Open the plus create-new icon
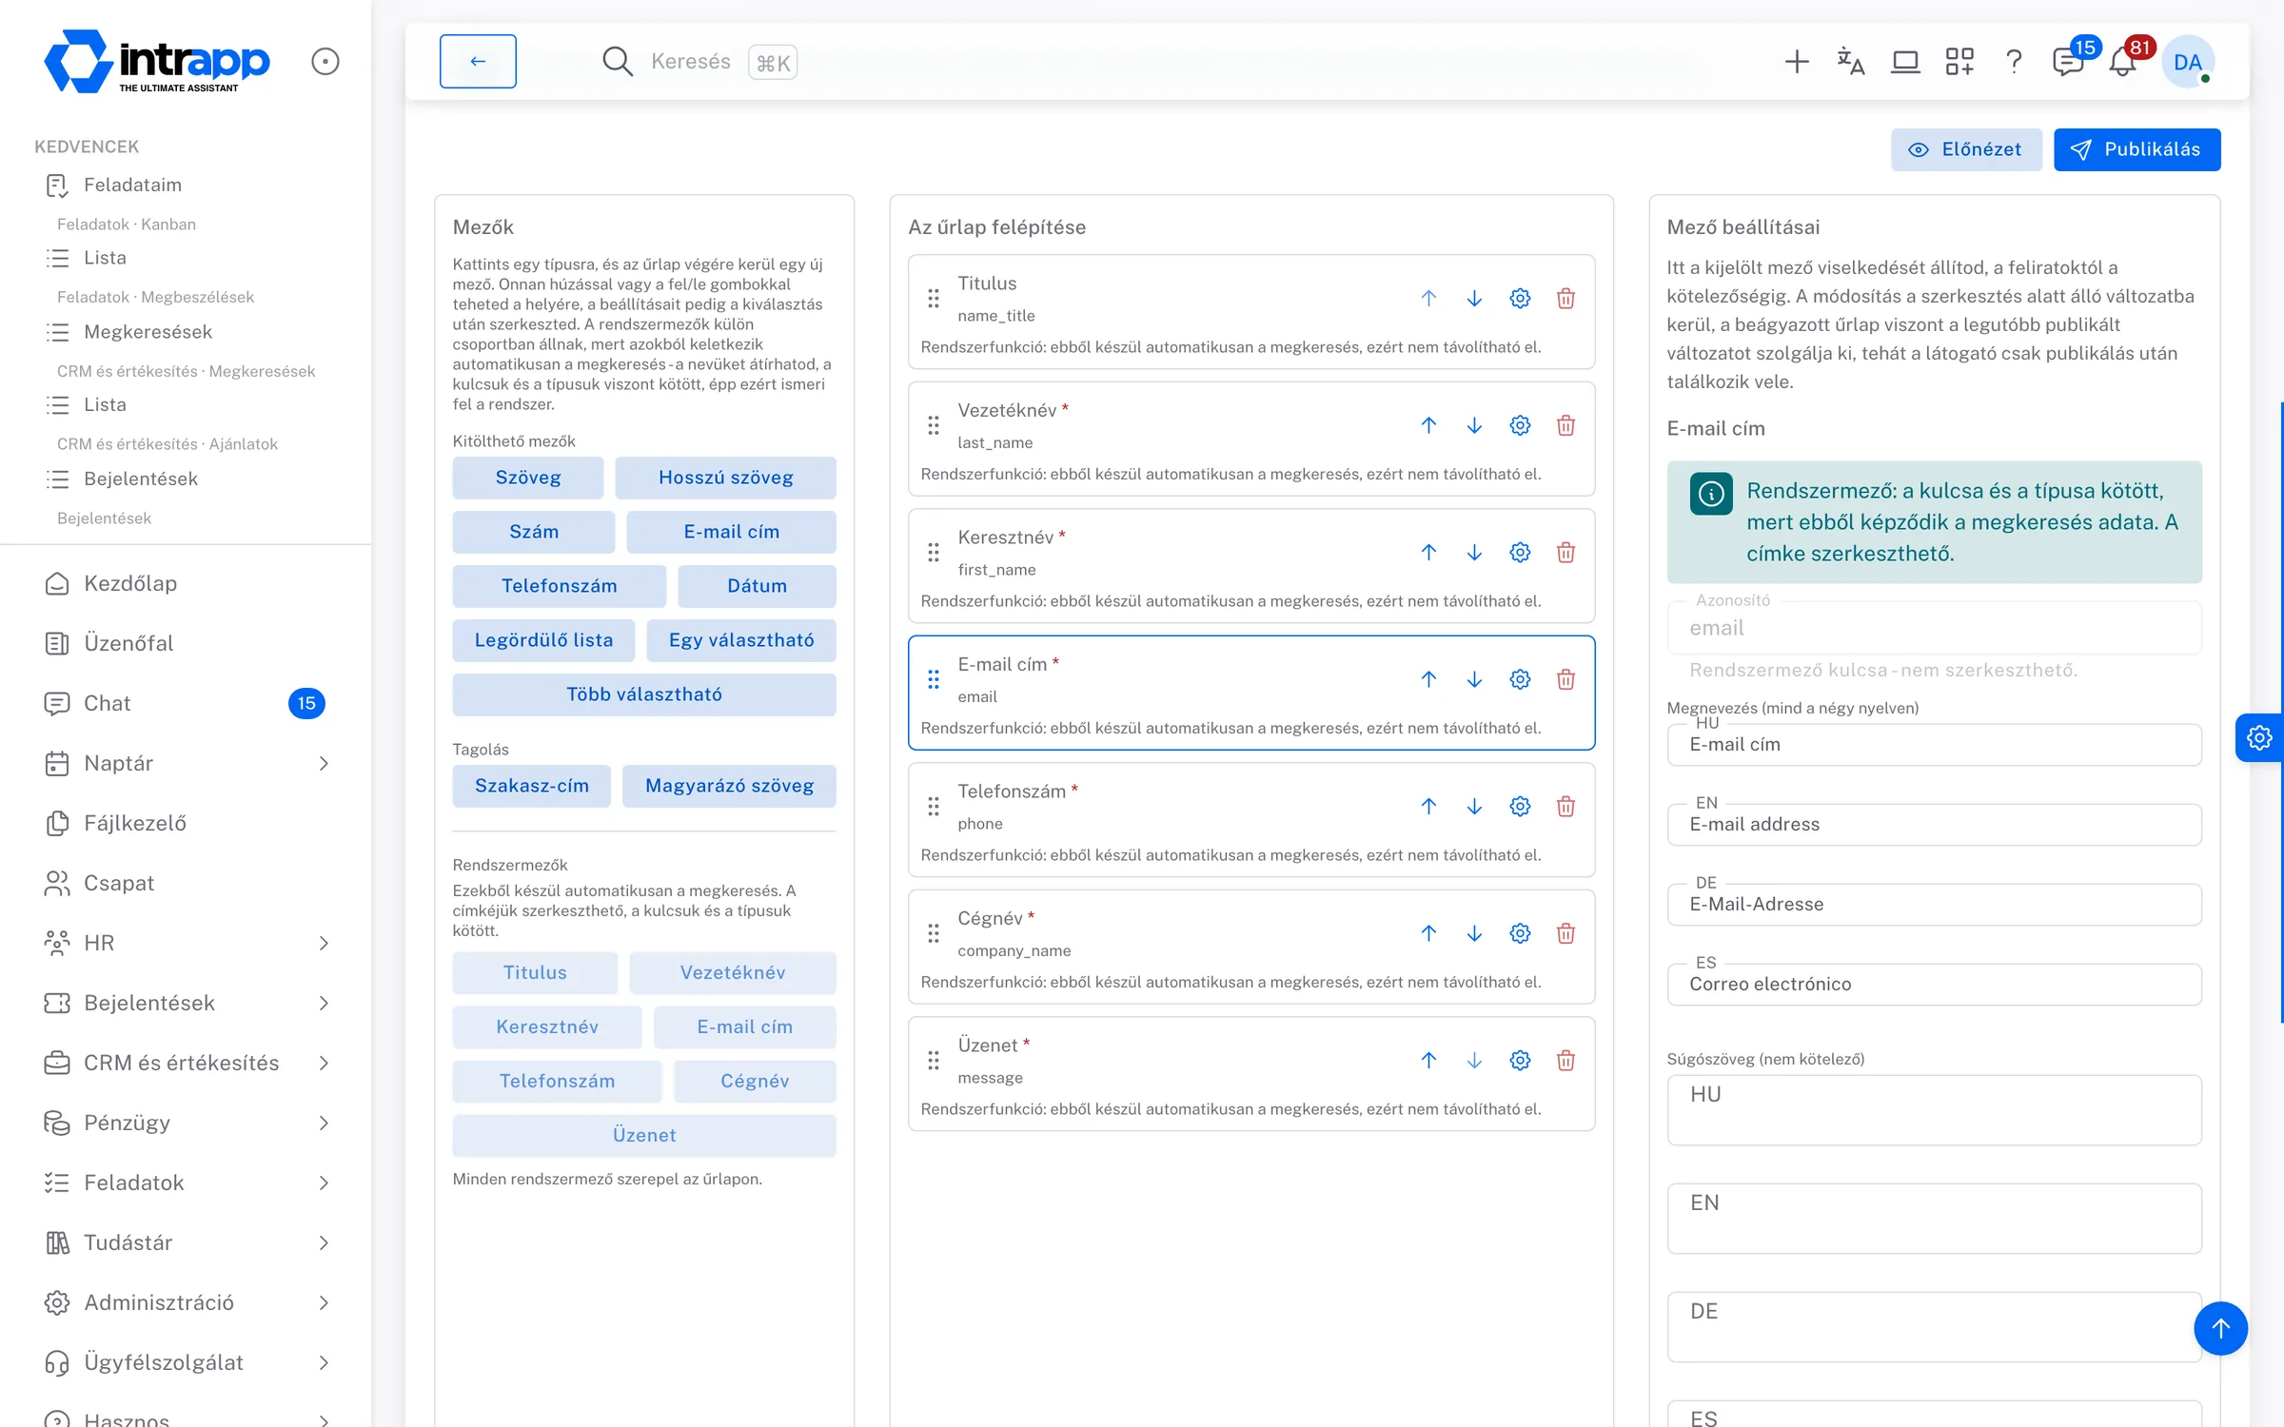 click(x=1796, y=62)
